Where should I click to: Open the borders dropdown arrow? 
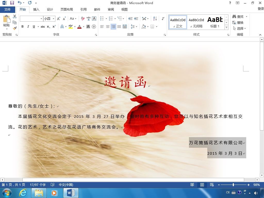156,27
